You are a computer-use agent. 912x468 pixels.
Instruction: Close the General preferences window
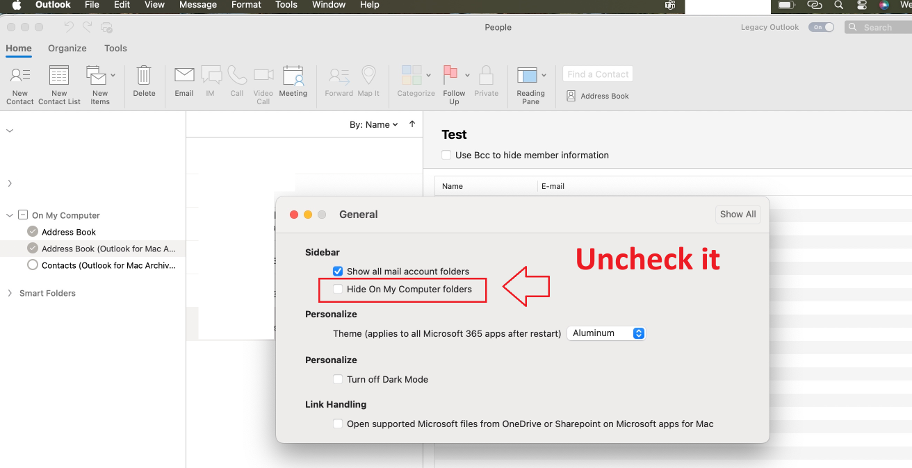(294, 215)
